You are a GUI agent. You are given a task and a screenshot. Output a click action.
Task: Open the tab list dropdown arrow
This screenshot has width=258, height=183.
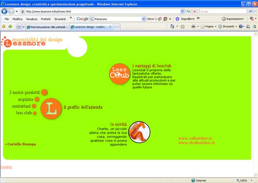tap(23, 27)
